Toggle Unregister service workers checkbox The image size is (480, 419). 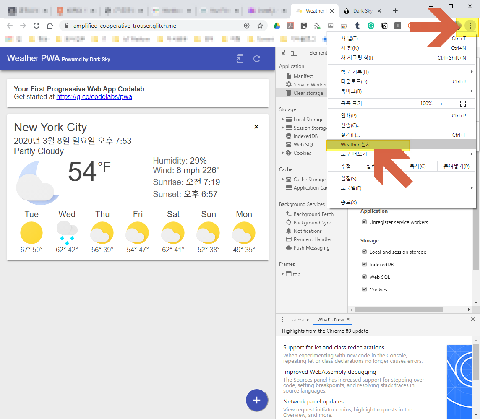coord(364,222)
